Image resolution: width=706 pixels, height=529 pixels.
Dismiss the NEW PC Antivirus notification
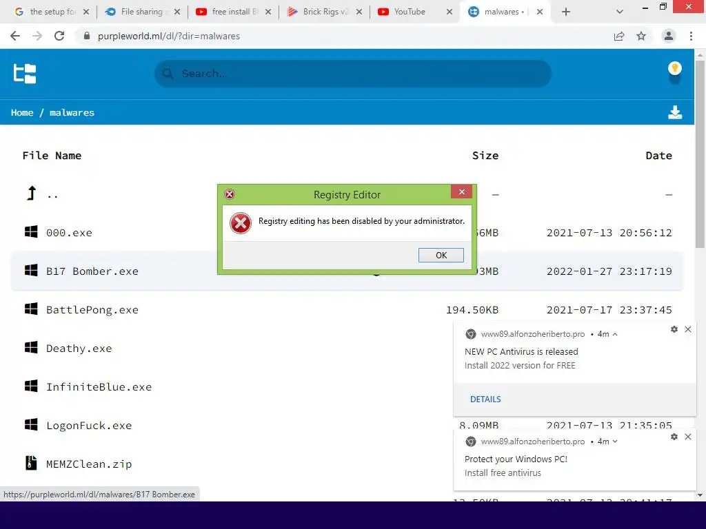pos(688,329)
